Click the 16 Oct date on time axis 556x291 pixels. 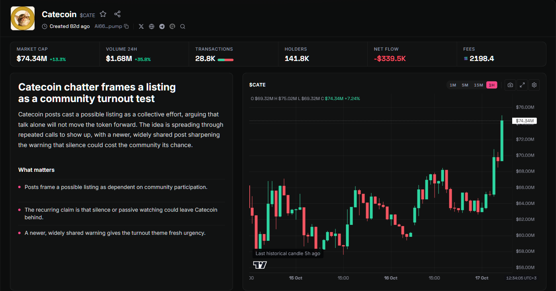(x=391, y=278)
